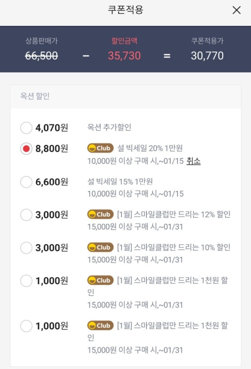Click the 옥션 할인 section header

(x=35, y=96)
